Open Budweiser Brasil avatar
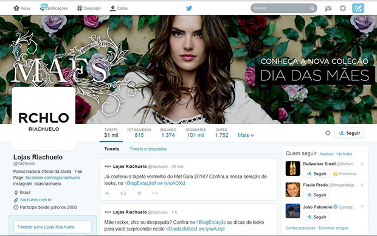 [x=293, y=168]
